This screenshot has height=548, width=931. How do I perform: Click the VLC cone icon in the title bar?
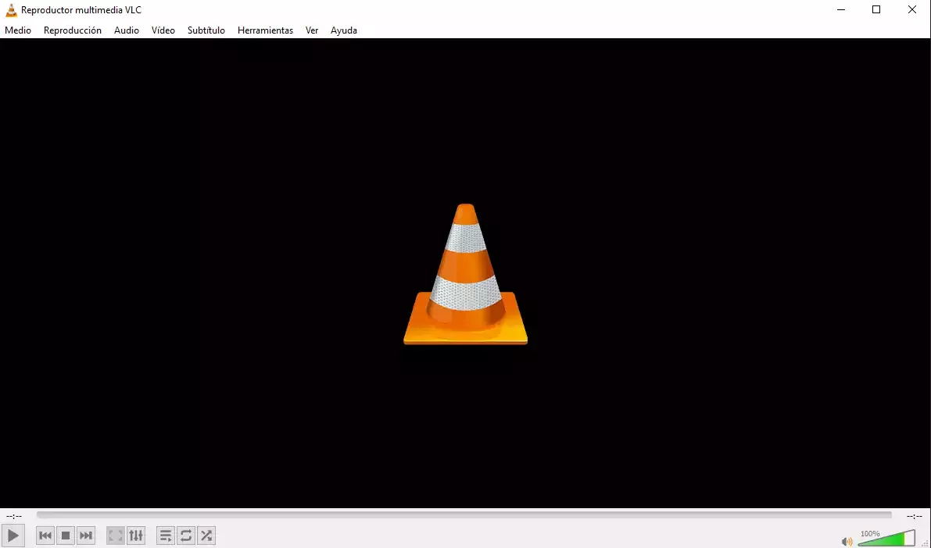[x=11, y=10]
